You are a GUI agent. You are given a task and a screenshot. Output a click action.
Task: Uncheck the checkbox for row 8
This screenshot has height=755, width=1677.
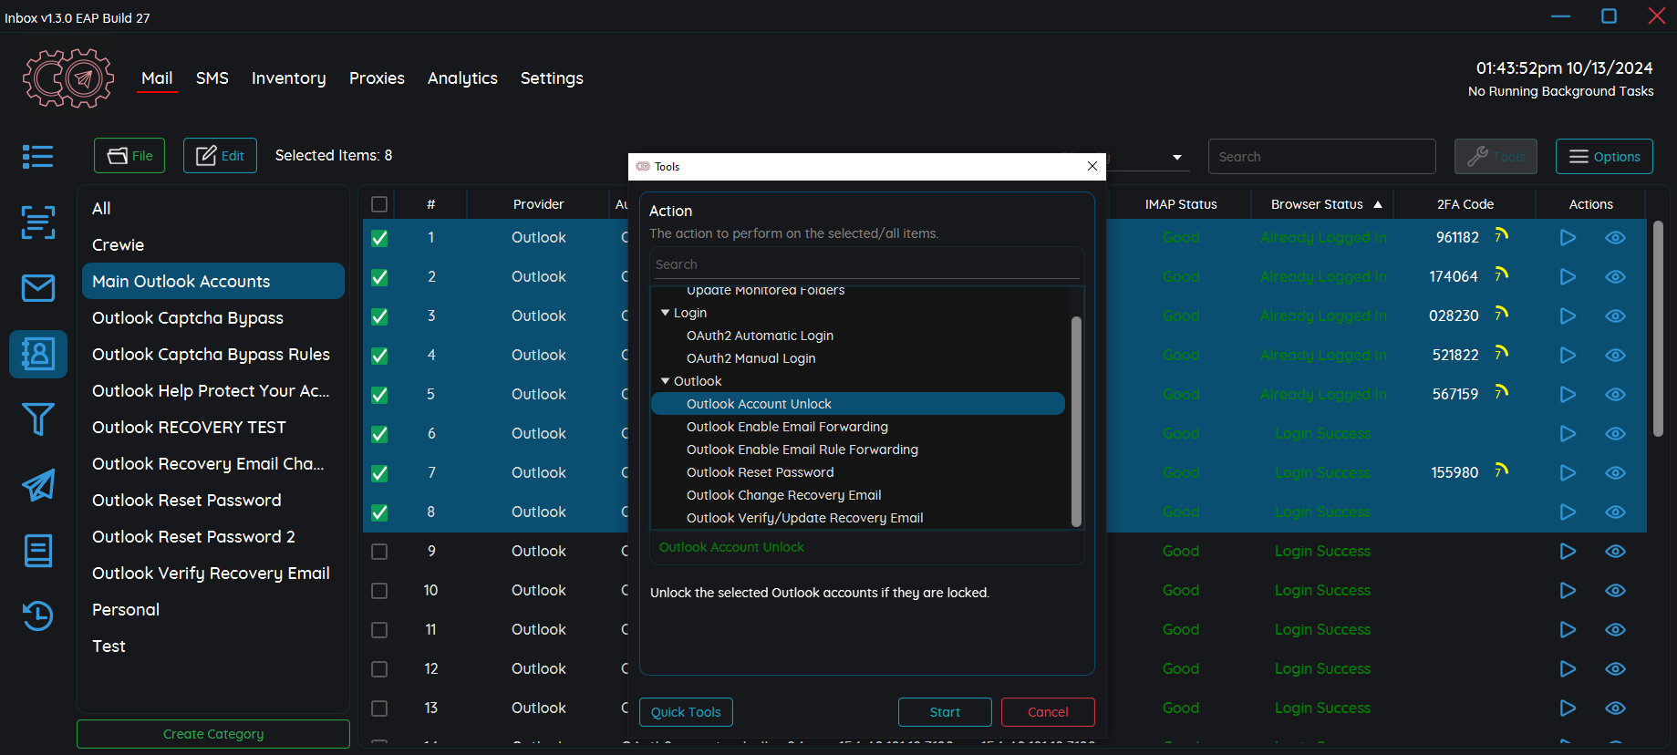pos(379,512)
